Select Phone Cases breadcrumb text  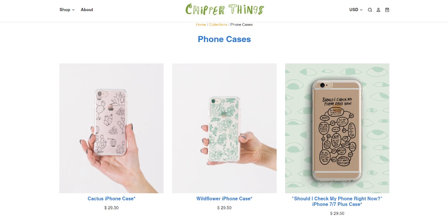tap(242, 25)
